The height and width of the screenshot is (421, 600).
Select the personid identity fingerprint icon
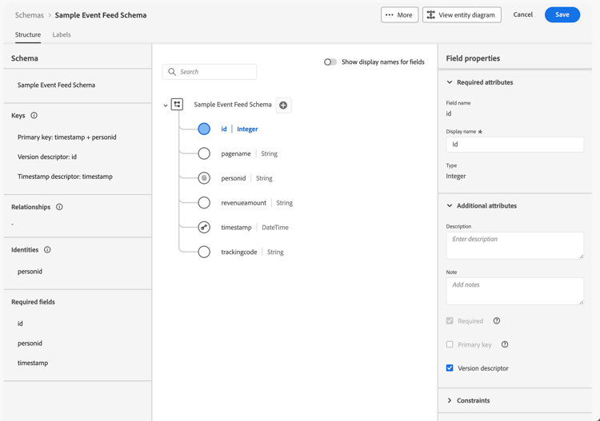(x=204, y=178)
